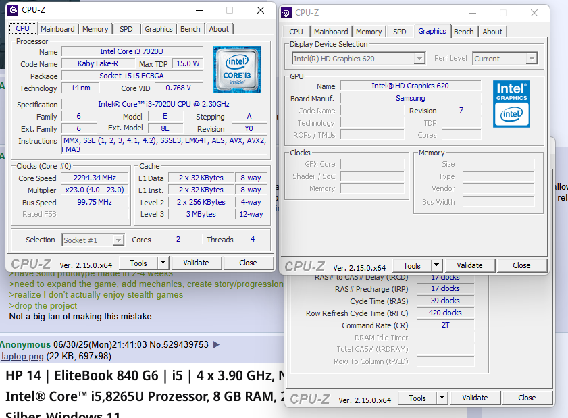This screenshot has width=568, height=418.
Task: Switch to Mainboard tab in the right CPU-Z window
Action: click(x=331, y=32)
